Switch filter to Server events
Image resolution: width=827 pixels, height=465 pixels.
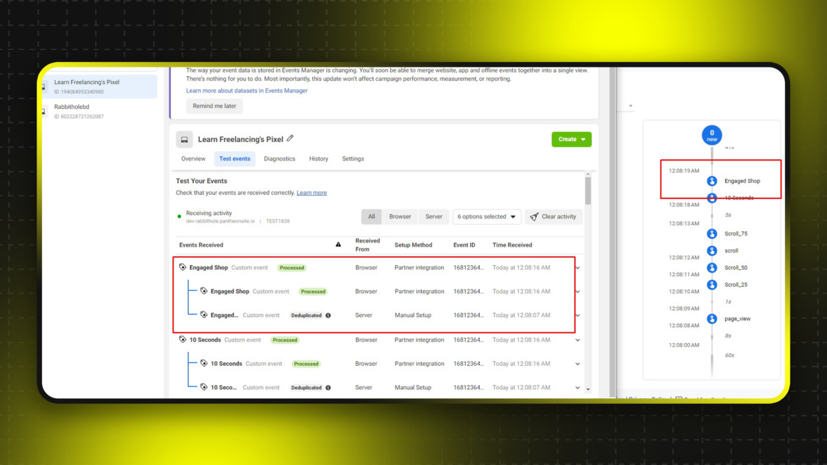point(433,216)
